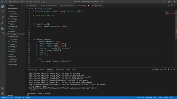Switch to the urls.py accounts editor tab

tap(68, 5)
